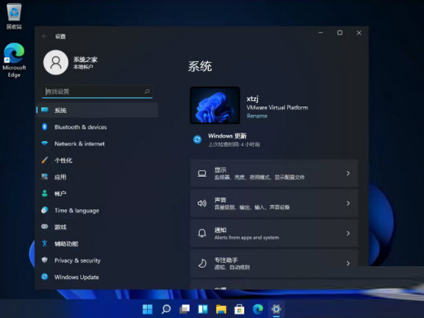Click the Rename link for xtzj
Image resolution: width=424 pixels, height=318 pixels.
257,116
